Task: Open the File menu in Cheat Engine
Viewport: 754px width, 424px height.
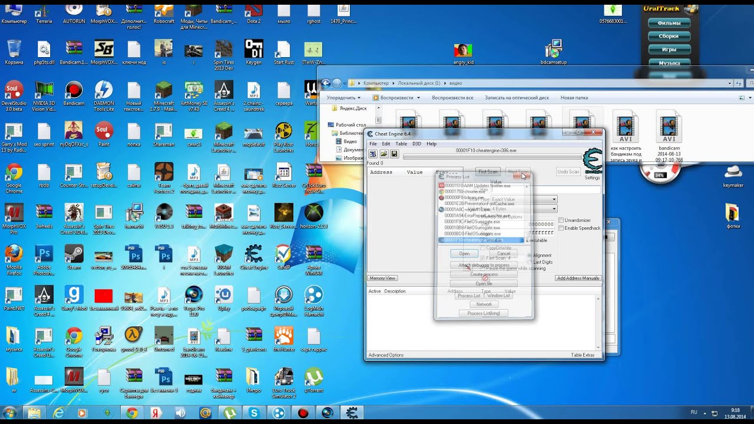Action: [x=373, y=144]
